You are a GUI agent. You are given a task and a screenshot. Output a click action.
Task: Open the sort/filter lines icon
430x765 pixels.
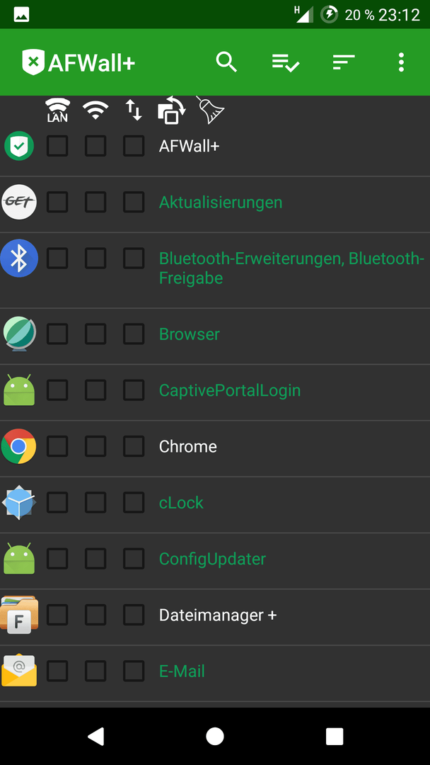(x=343, y=62)
